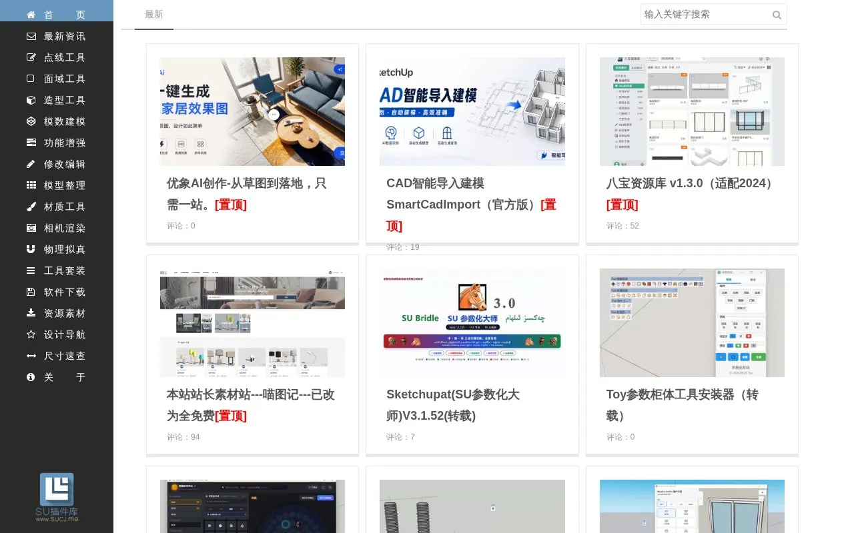854x533 pixels.
Task: Click the codepen icon for 模数建模
Action: click(31, 121)
